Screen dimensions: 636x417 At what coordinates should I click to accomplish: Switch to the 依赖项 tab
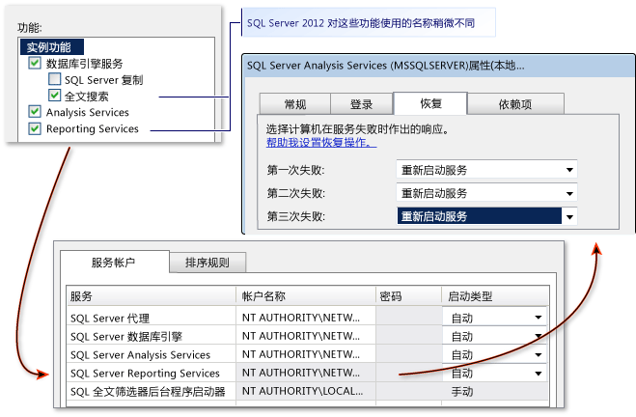(x=515, y=104)
